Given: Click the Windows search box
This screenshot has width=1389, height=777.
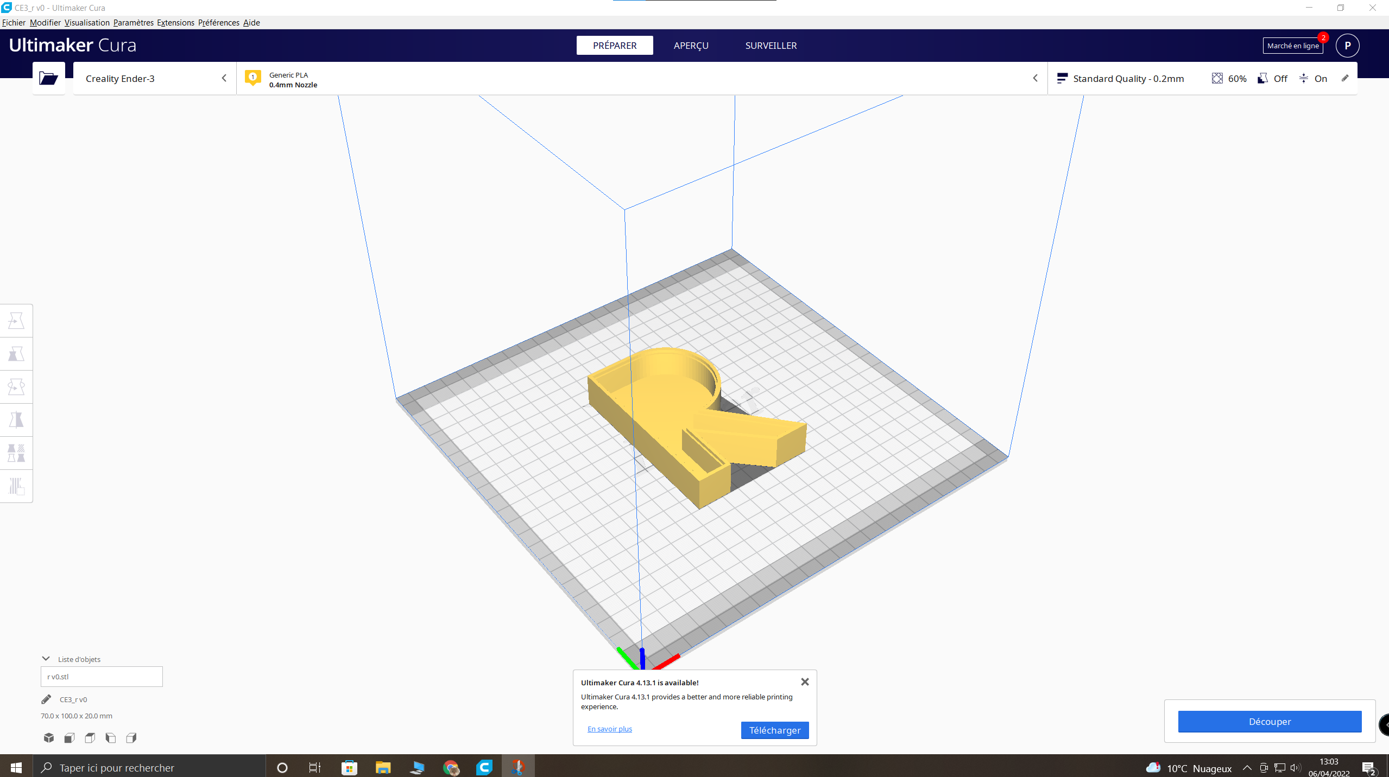Looking at the screenshot, I should 149,768.
